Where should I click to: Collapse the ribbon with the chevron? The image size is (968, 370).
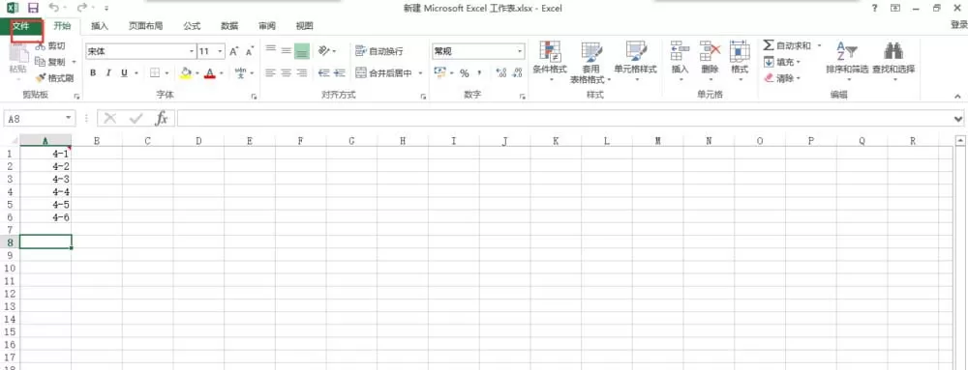[957, 97]
